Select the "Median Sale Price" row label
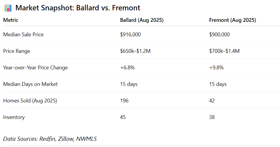 coord(23,35)
